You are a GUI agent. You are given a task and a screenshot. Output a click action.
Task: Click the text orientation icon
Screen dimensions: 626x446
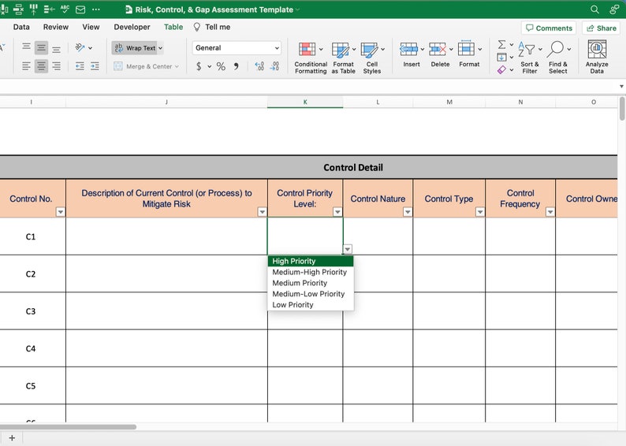[x=80, y=47]
